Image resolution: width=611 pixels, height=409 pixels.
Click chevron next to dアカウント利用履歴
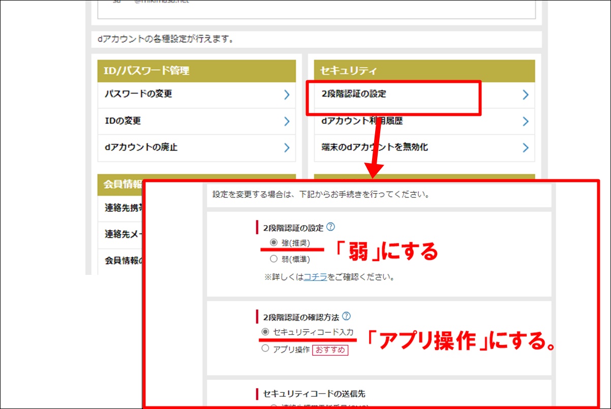pos(526,121)
